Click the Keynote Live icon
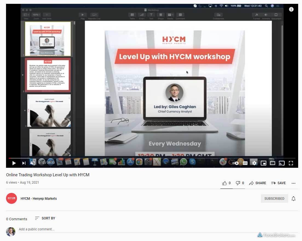The image size is (302, 241). (x=94, y=15)
